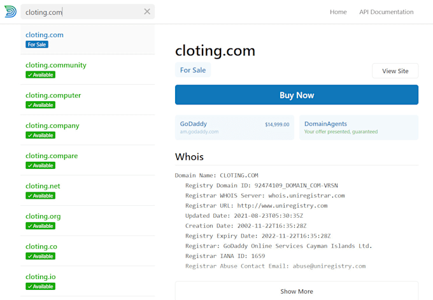Click the large For Sale status label

(193, 70)
